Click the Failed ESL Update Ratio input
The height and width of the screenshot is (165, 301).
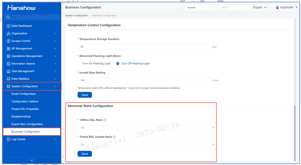click(144, 145)
